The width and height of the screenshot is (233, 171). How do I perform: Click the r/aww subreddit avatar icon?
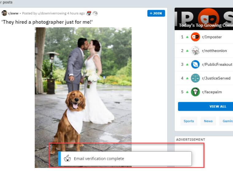(4, 13)
